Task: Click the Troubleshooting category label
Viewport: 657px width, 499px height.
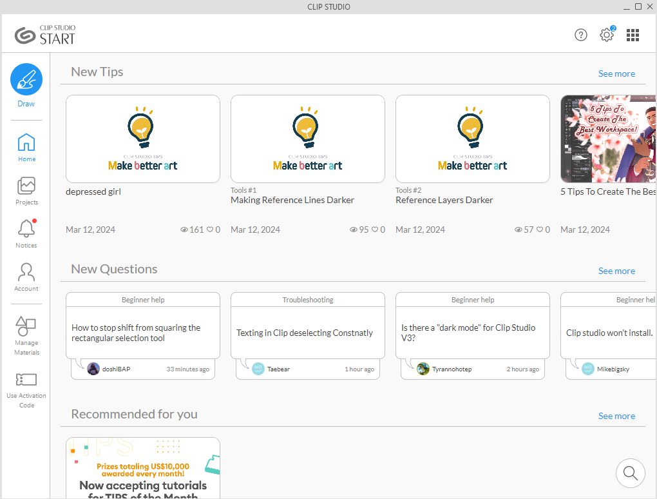Action: click(308, 300)
